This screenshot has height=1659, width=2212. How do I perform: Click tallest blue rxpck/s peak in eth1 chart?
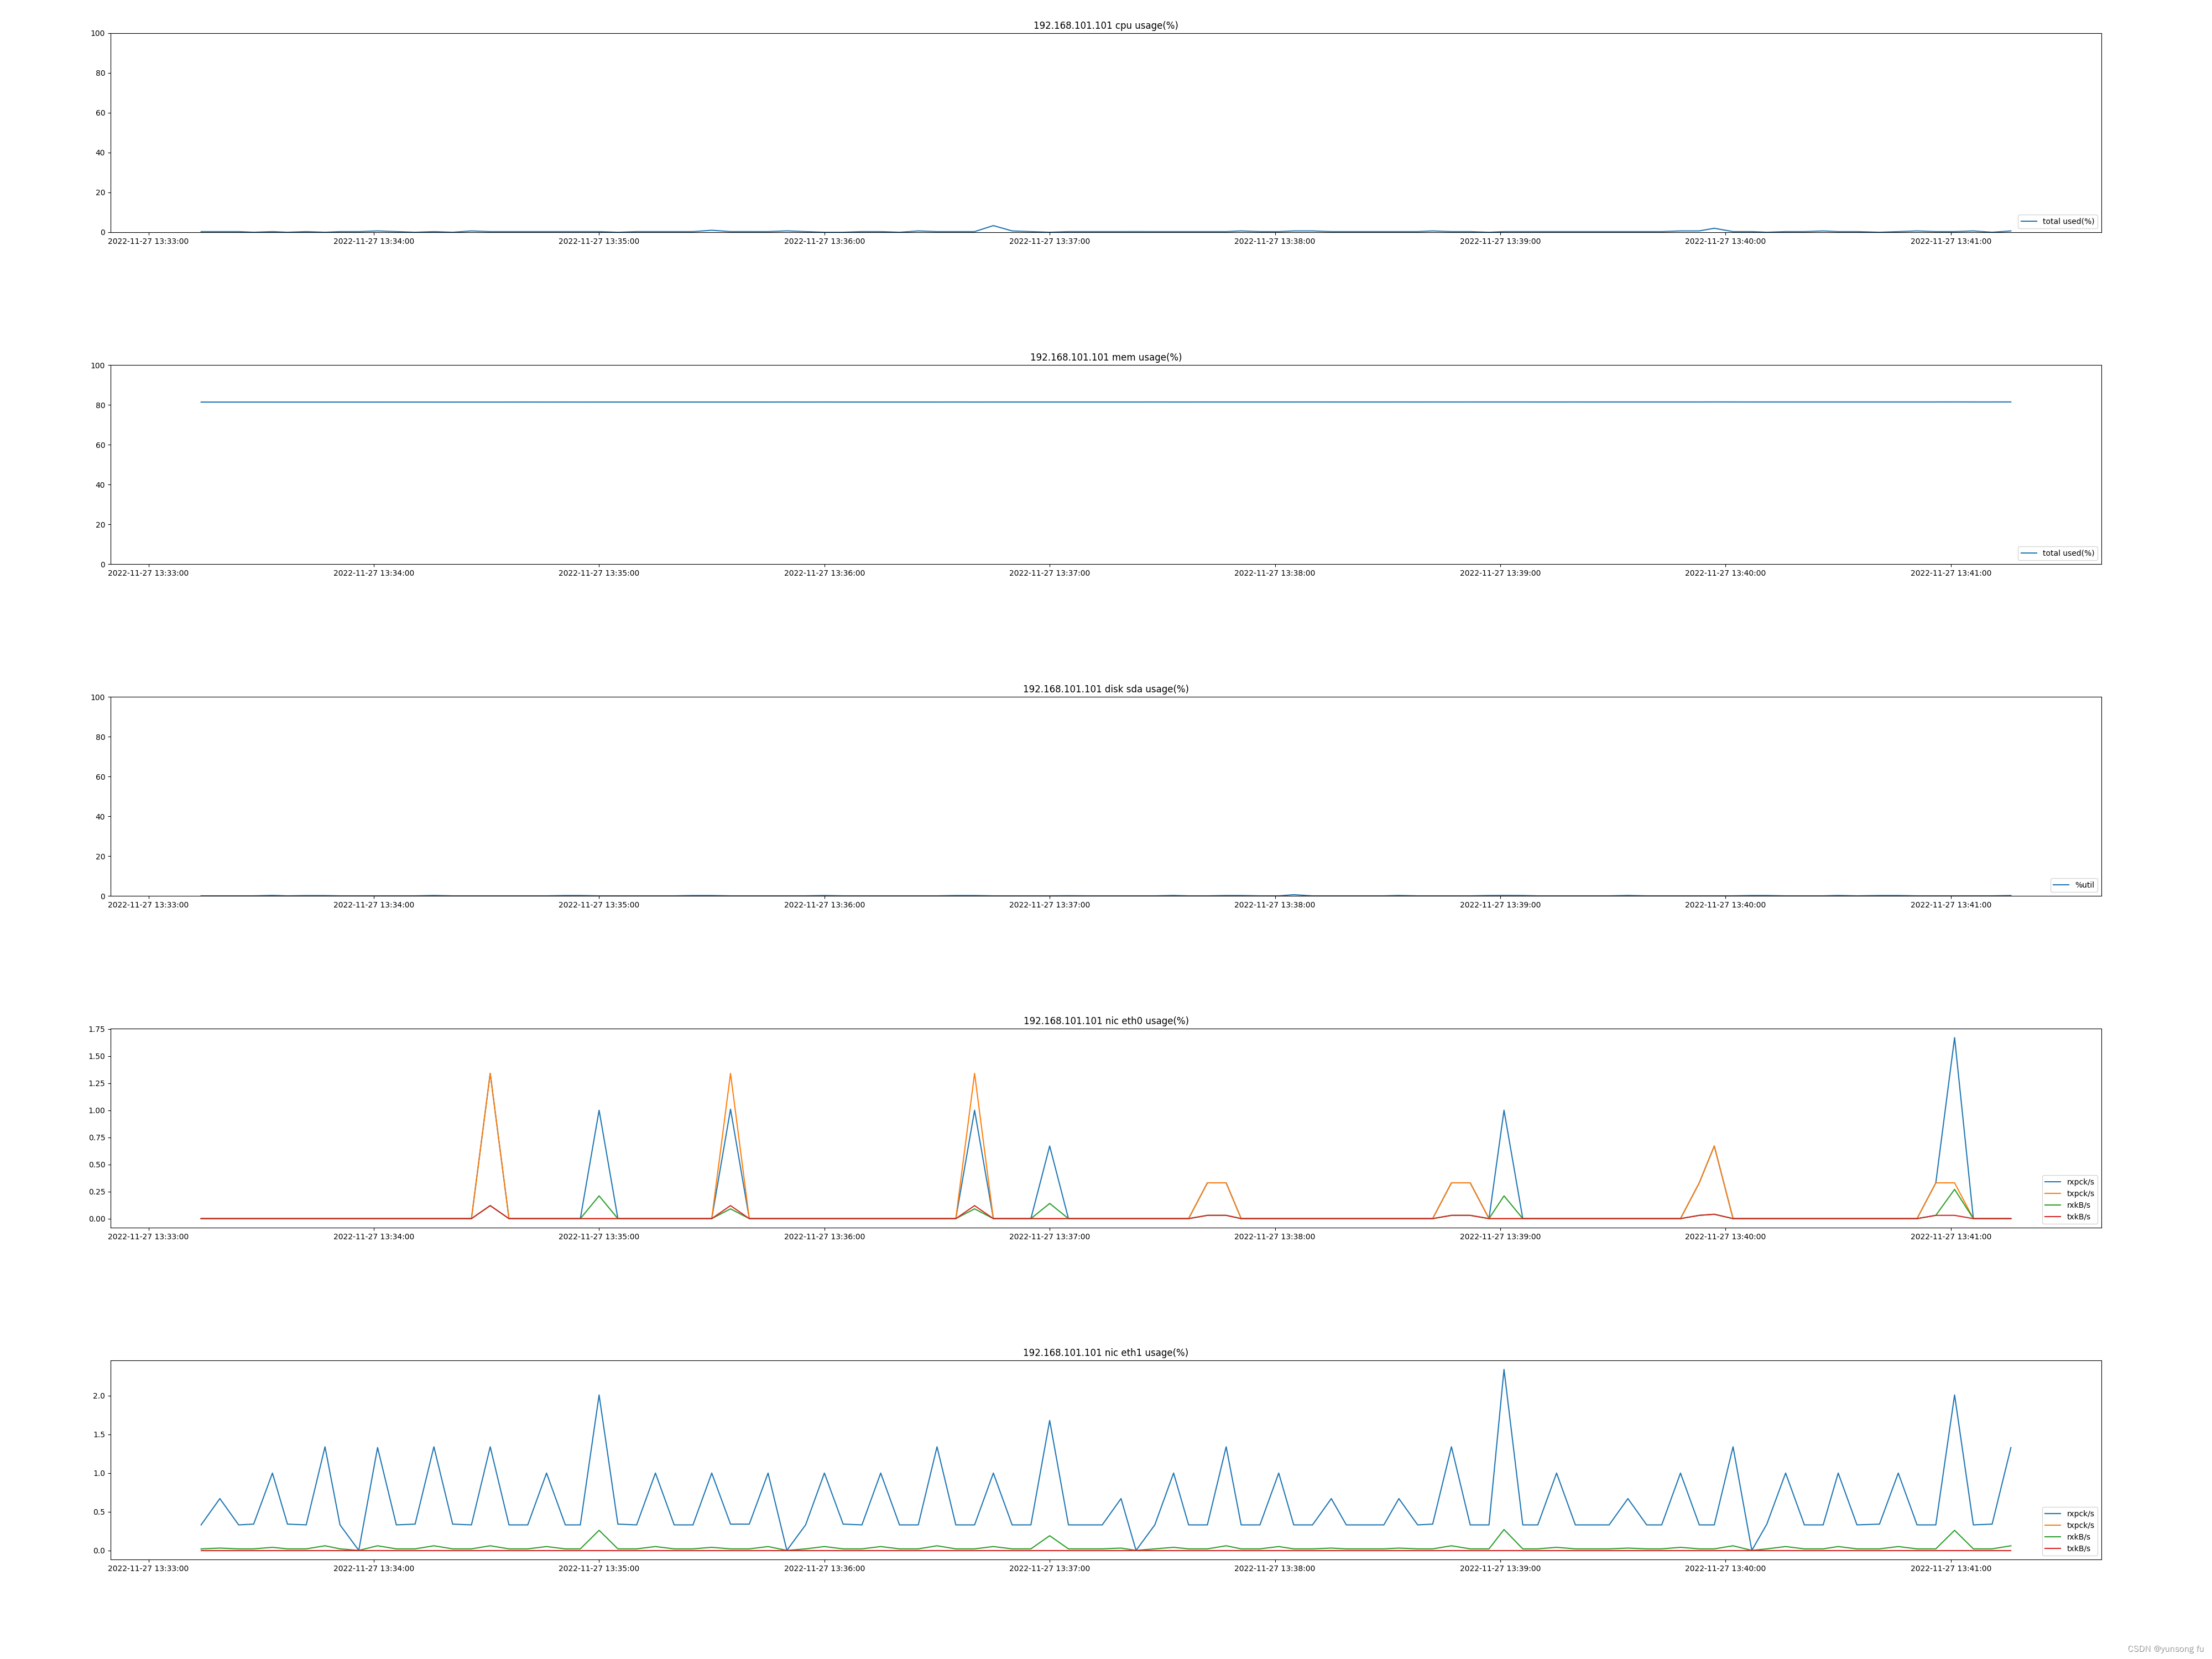coord(1503,1371)
